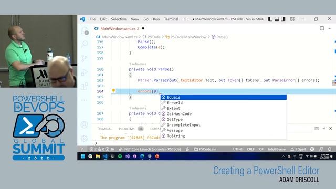Open the Run and Debug view

click(x=85, y=72)
